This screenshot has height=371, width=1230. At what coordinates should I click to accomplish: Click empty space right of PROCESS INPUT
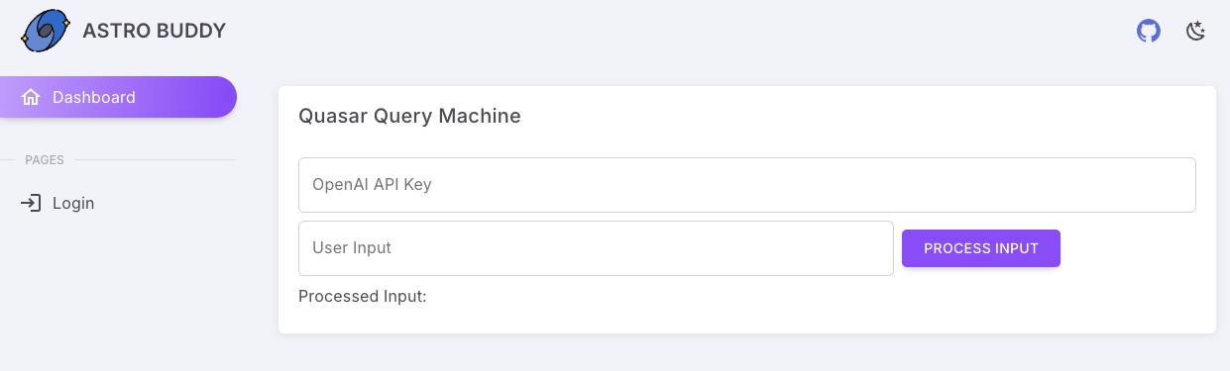1130,248
